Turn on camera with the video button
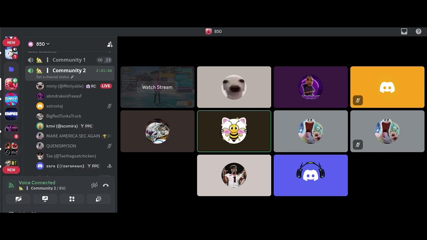 pos(18,199)
